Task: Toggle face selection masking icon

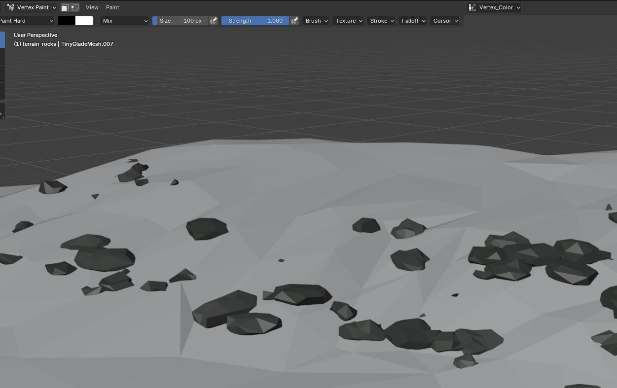Action: tap(65, 7)
